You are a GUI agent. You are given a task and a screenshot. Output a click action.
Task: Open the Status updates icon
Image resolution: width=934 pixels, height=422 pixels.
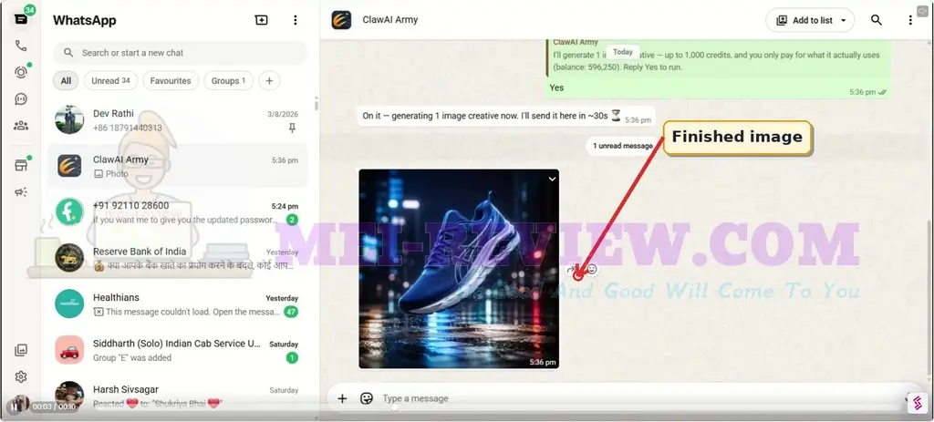coord(21,73)
